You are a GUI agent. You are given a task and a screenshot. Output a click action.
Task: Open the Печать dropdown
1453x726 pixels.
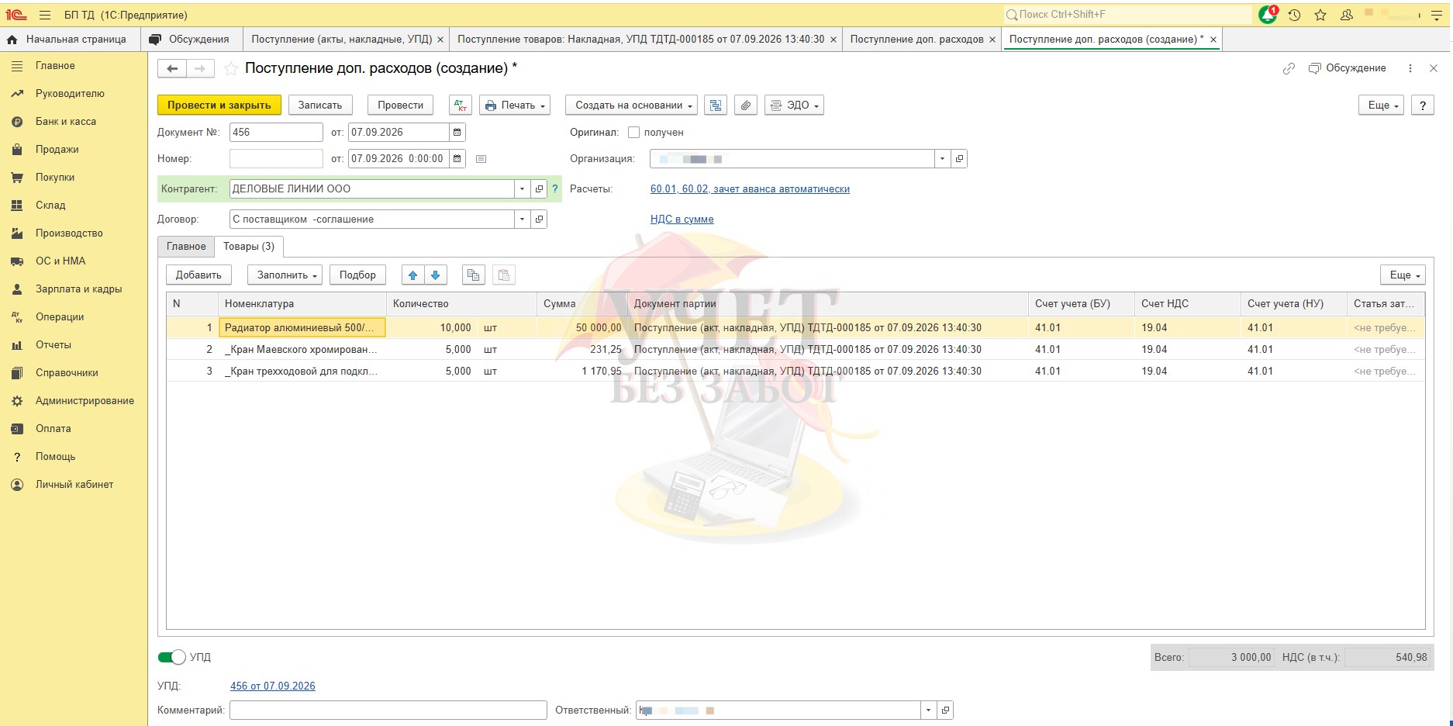click(515, 105)
